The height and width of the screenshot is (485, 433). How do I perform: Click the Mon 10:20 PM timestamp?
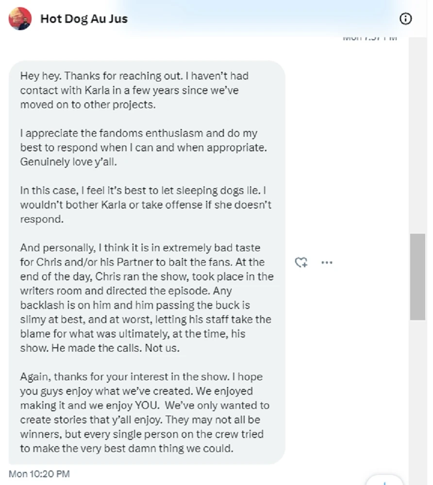tap(39, 473)
